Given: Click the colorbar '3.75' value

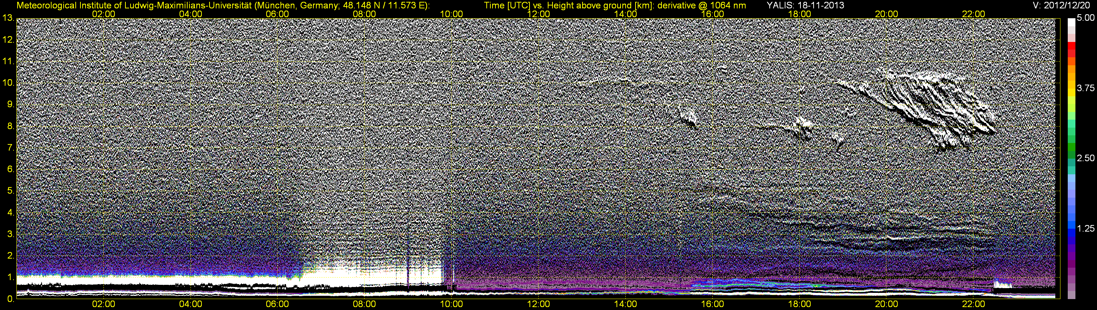Looking at the screenshot, I should pos(1086,88).
